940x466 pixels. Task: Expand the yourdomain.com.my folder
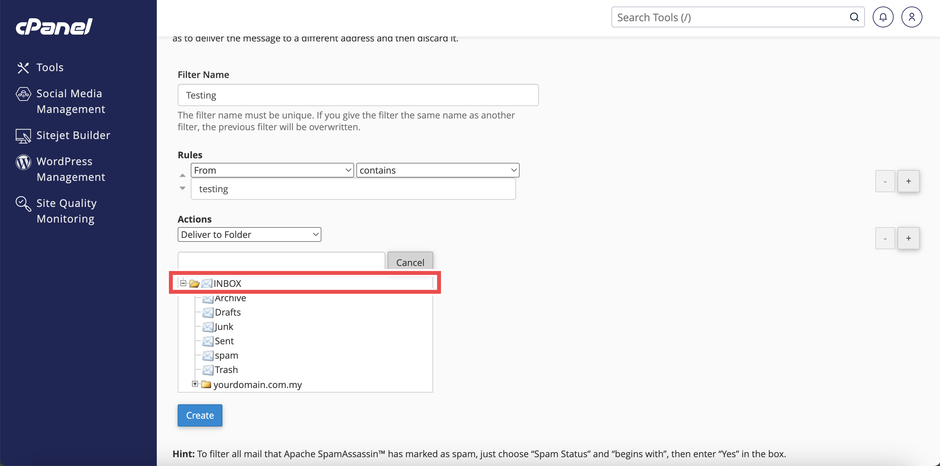[195, 383]
